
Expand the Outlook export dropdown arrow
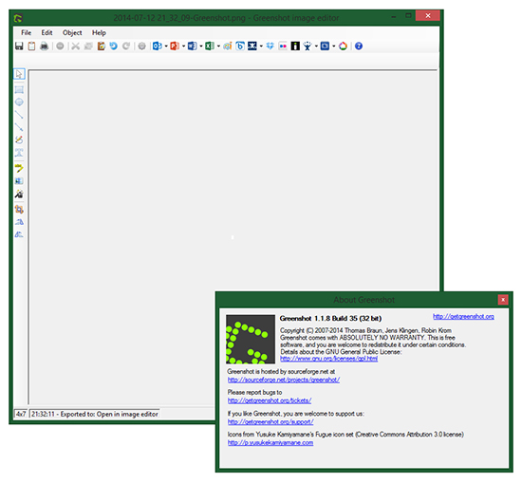pos(166,46)
